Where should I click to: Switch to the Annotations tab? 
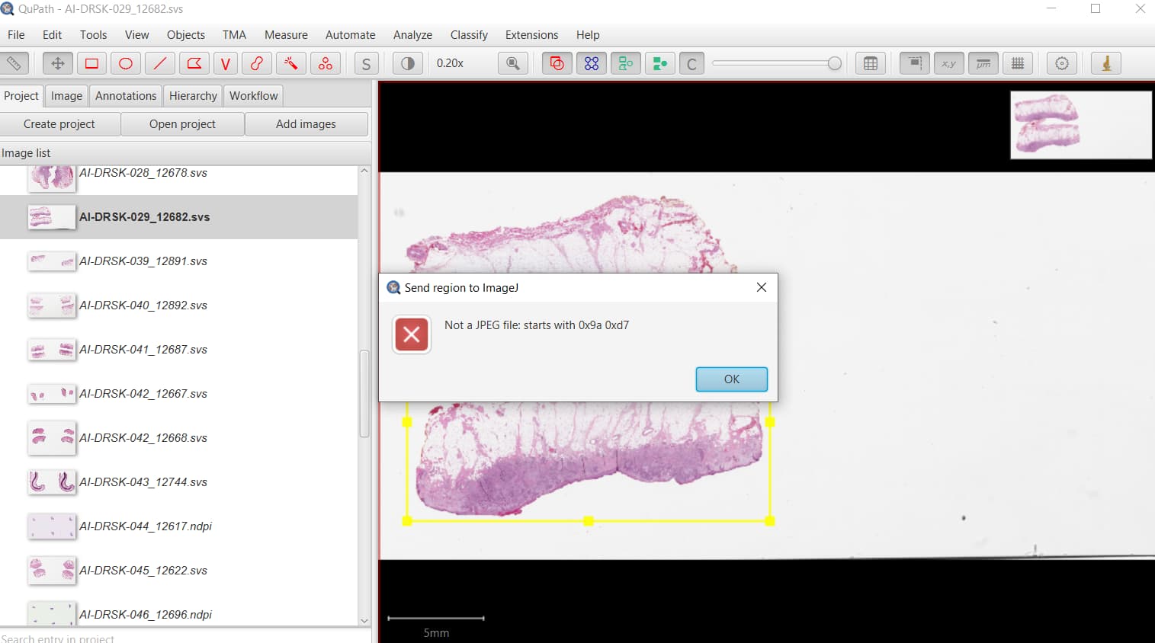(x=125, y=95)
